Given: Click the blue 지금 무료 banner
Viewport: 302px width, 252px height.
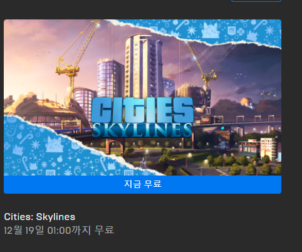Looking at the screenshot, I should pos(142,184).
